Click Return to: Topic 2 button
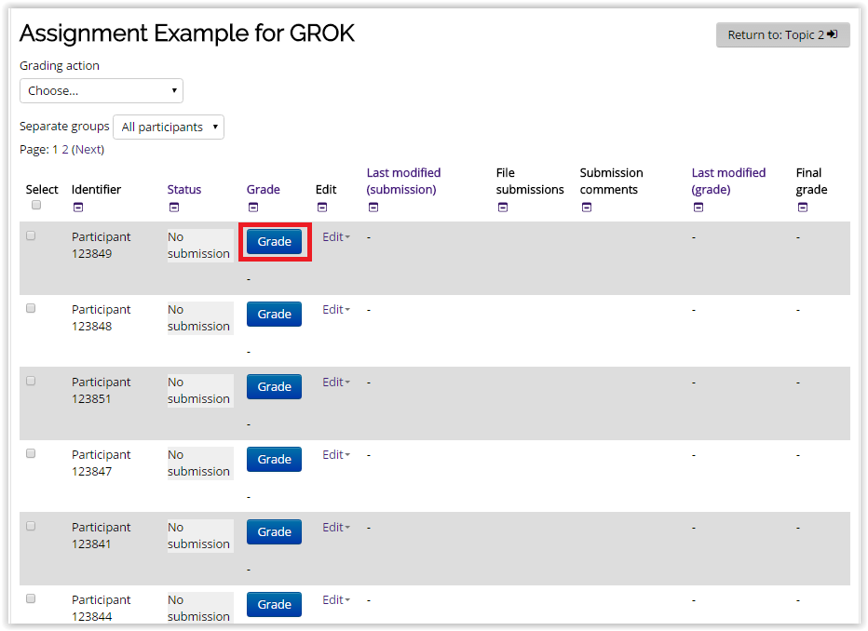The image size is (868, 631). 782,34
